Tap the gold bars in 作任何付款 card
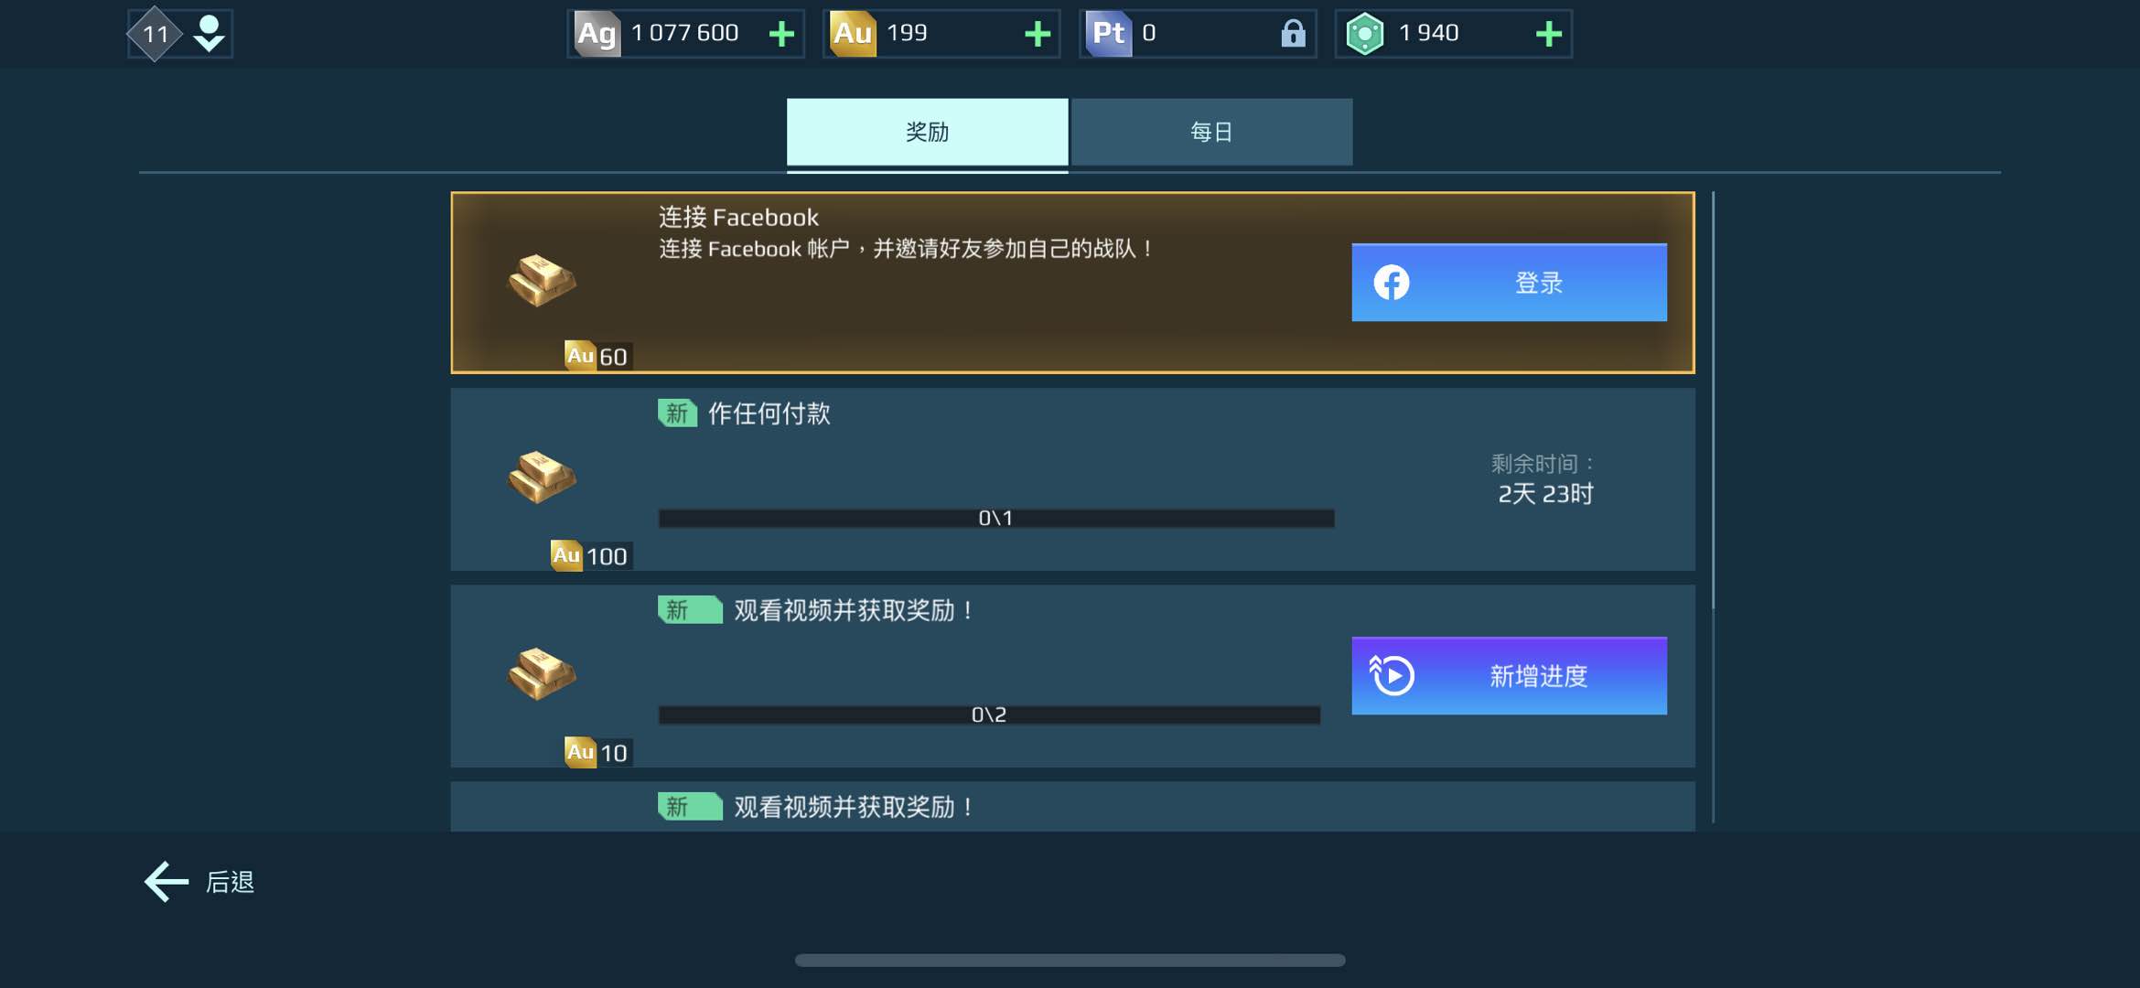The height and width of the screenshot is (988, 2140). pyautogui.click(x=542, y=477)
